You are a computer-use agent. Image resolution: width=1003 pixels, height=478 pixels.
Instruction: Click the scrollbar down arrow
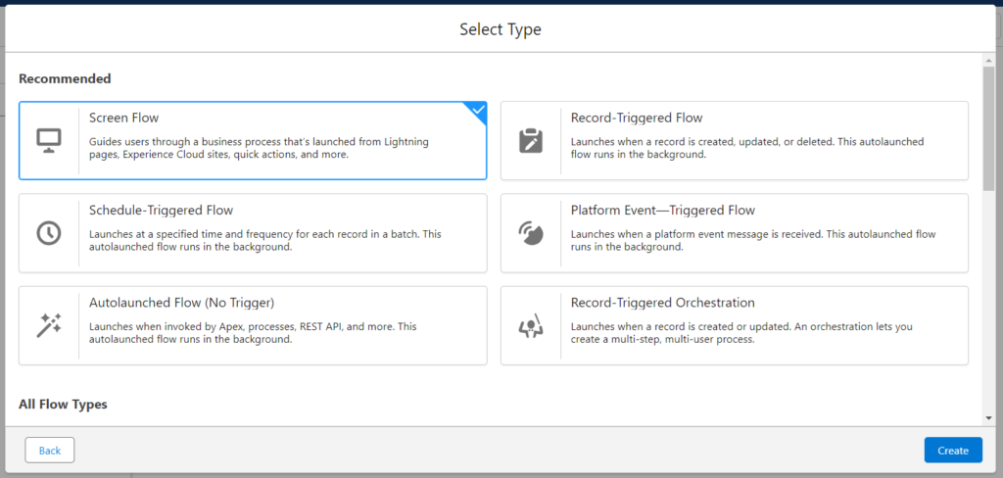[989, 418]
